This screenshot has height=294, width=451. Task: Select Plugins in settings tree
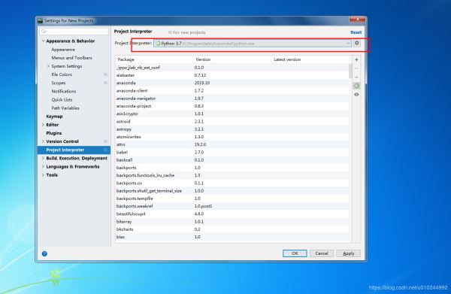click(x=54, y=133)
